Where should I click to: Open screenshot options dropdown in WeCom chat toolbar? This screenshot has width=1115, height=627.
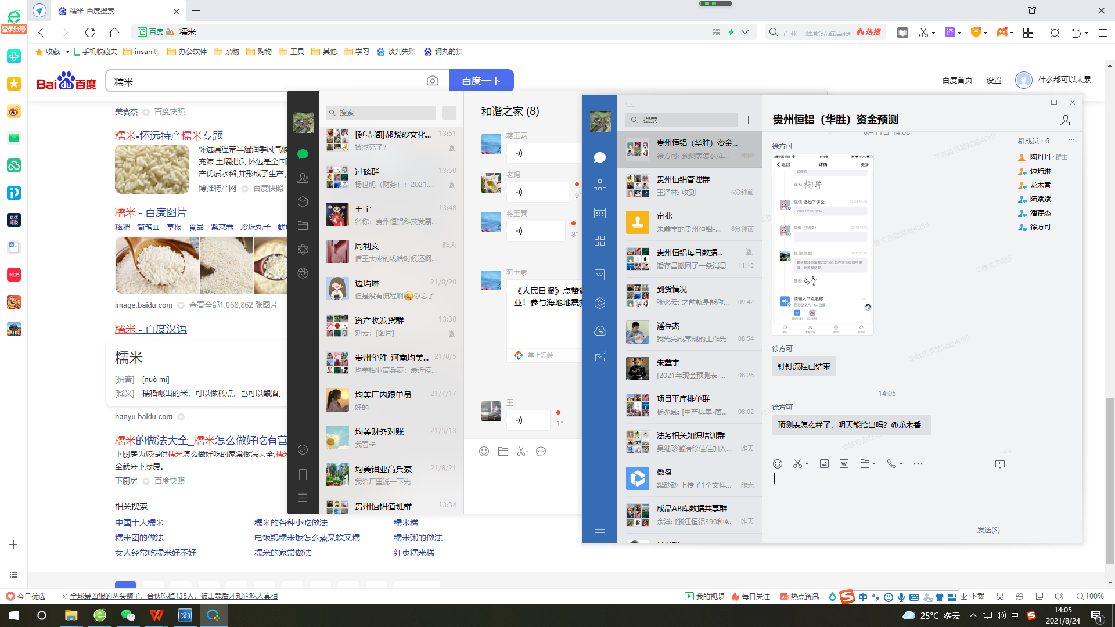tap(807, 464)
